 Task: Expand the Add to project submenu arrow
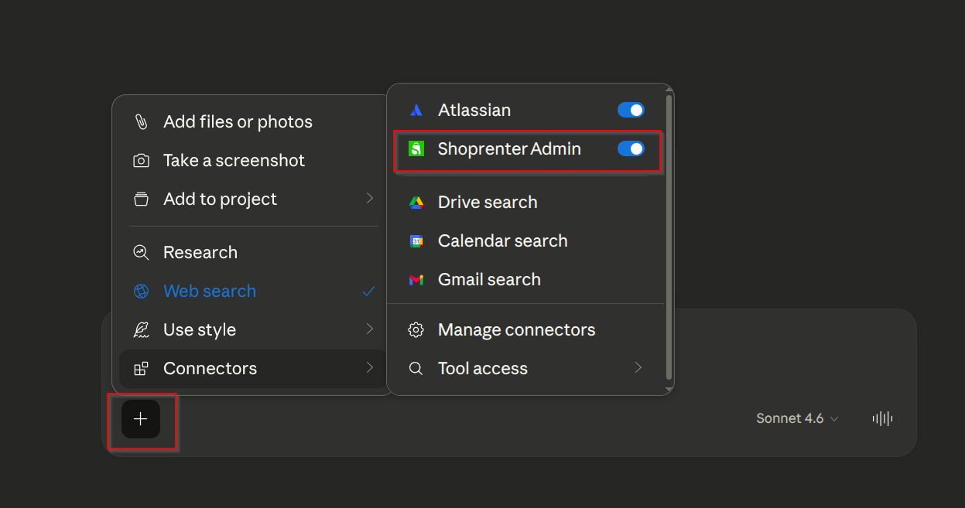[x=370, y=199]
